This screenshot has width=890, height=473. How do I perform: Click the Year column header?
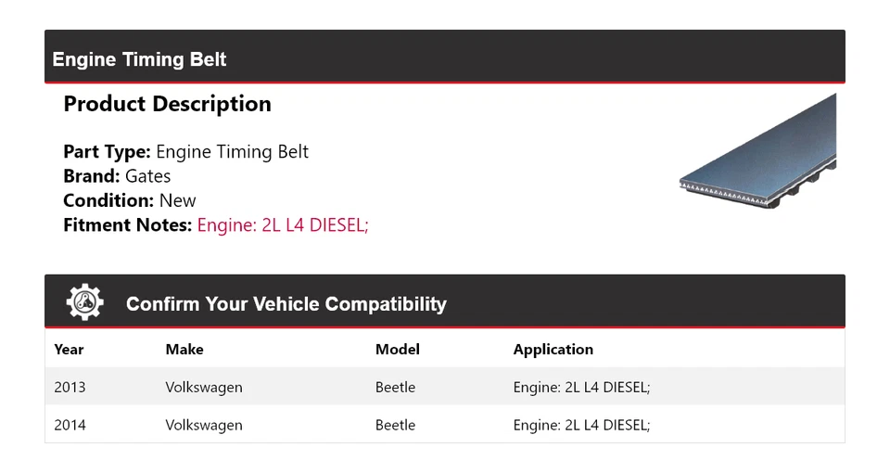pos(69,350)
